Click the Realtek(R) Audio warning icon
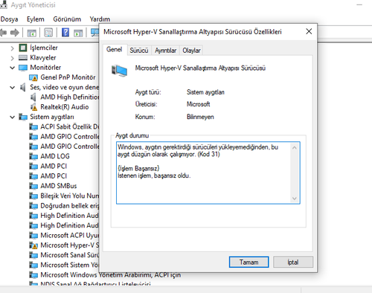Image resolution: width=372 pixels, height=293 pixels. pyautogui.click(x=33, y=107)
